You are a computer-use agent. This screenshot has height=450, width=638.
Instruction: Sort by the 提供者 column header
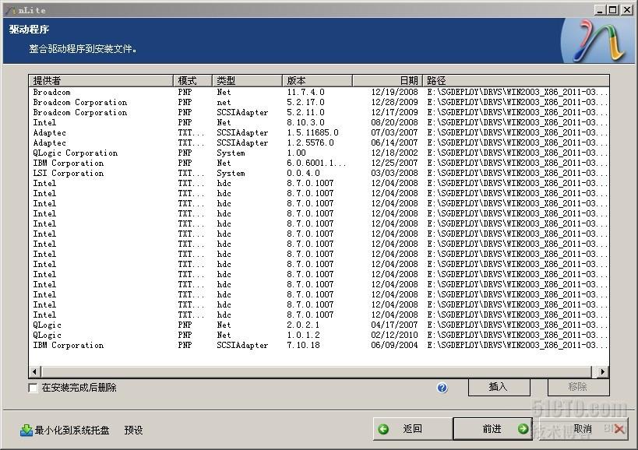coord(101,80)
